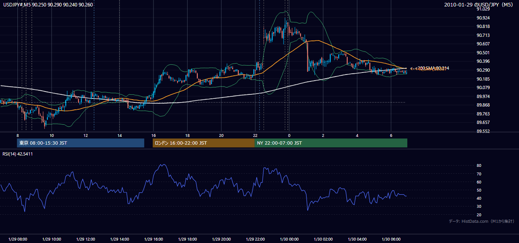This screenshot has height=243, width=519.
Task: Click the USDJPY#,M5 chart header text
Action: point(48,4)
